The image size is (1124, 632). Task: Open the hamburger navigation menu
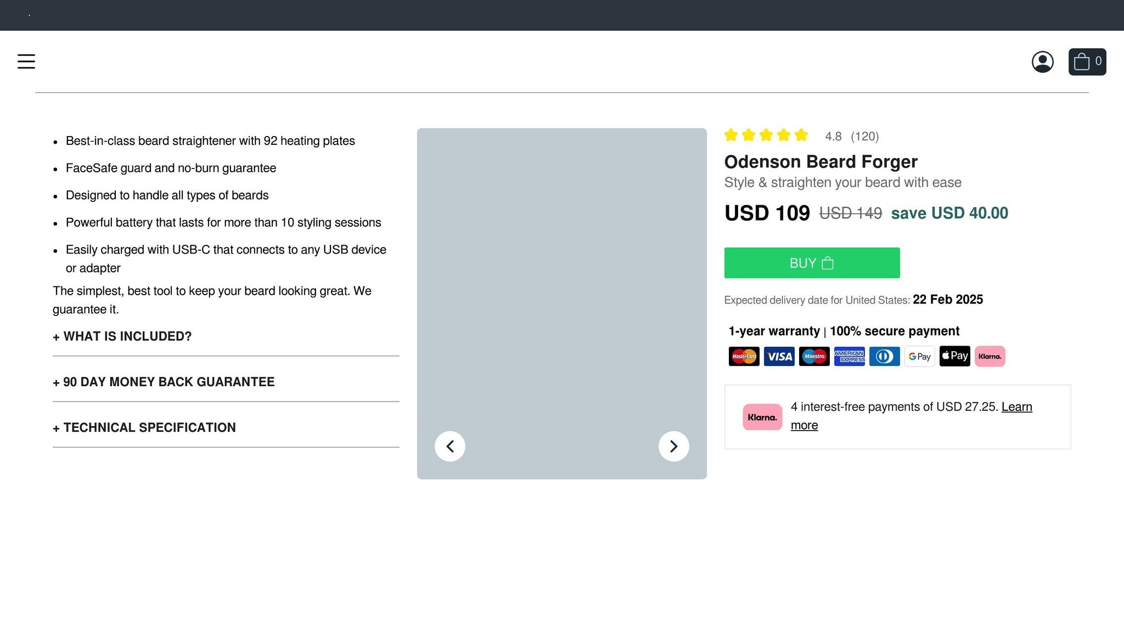(x=26, y=61)
